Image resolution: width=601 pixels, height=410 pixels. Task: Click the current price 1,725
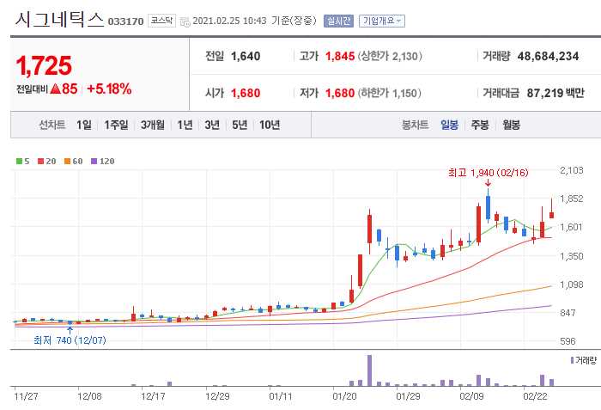point(44,65)
